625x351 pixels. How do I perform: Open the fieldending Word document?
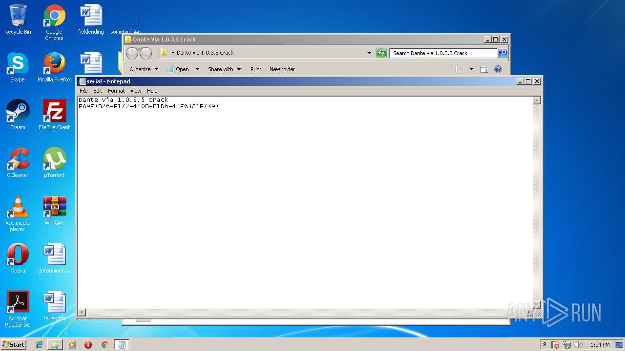point(91,19)
